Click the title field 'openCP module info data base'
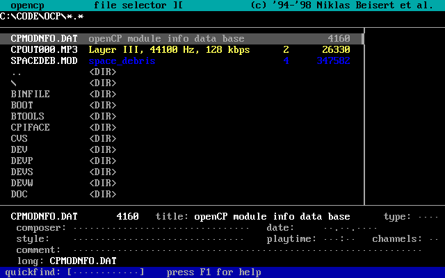The width and height of the screenshot is (445, 278). (272, 217)
